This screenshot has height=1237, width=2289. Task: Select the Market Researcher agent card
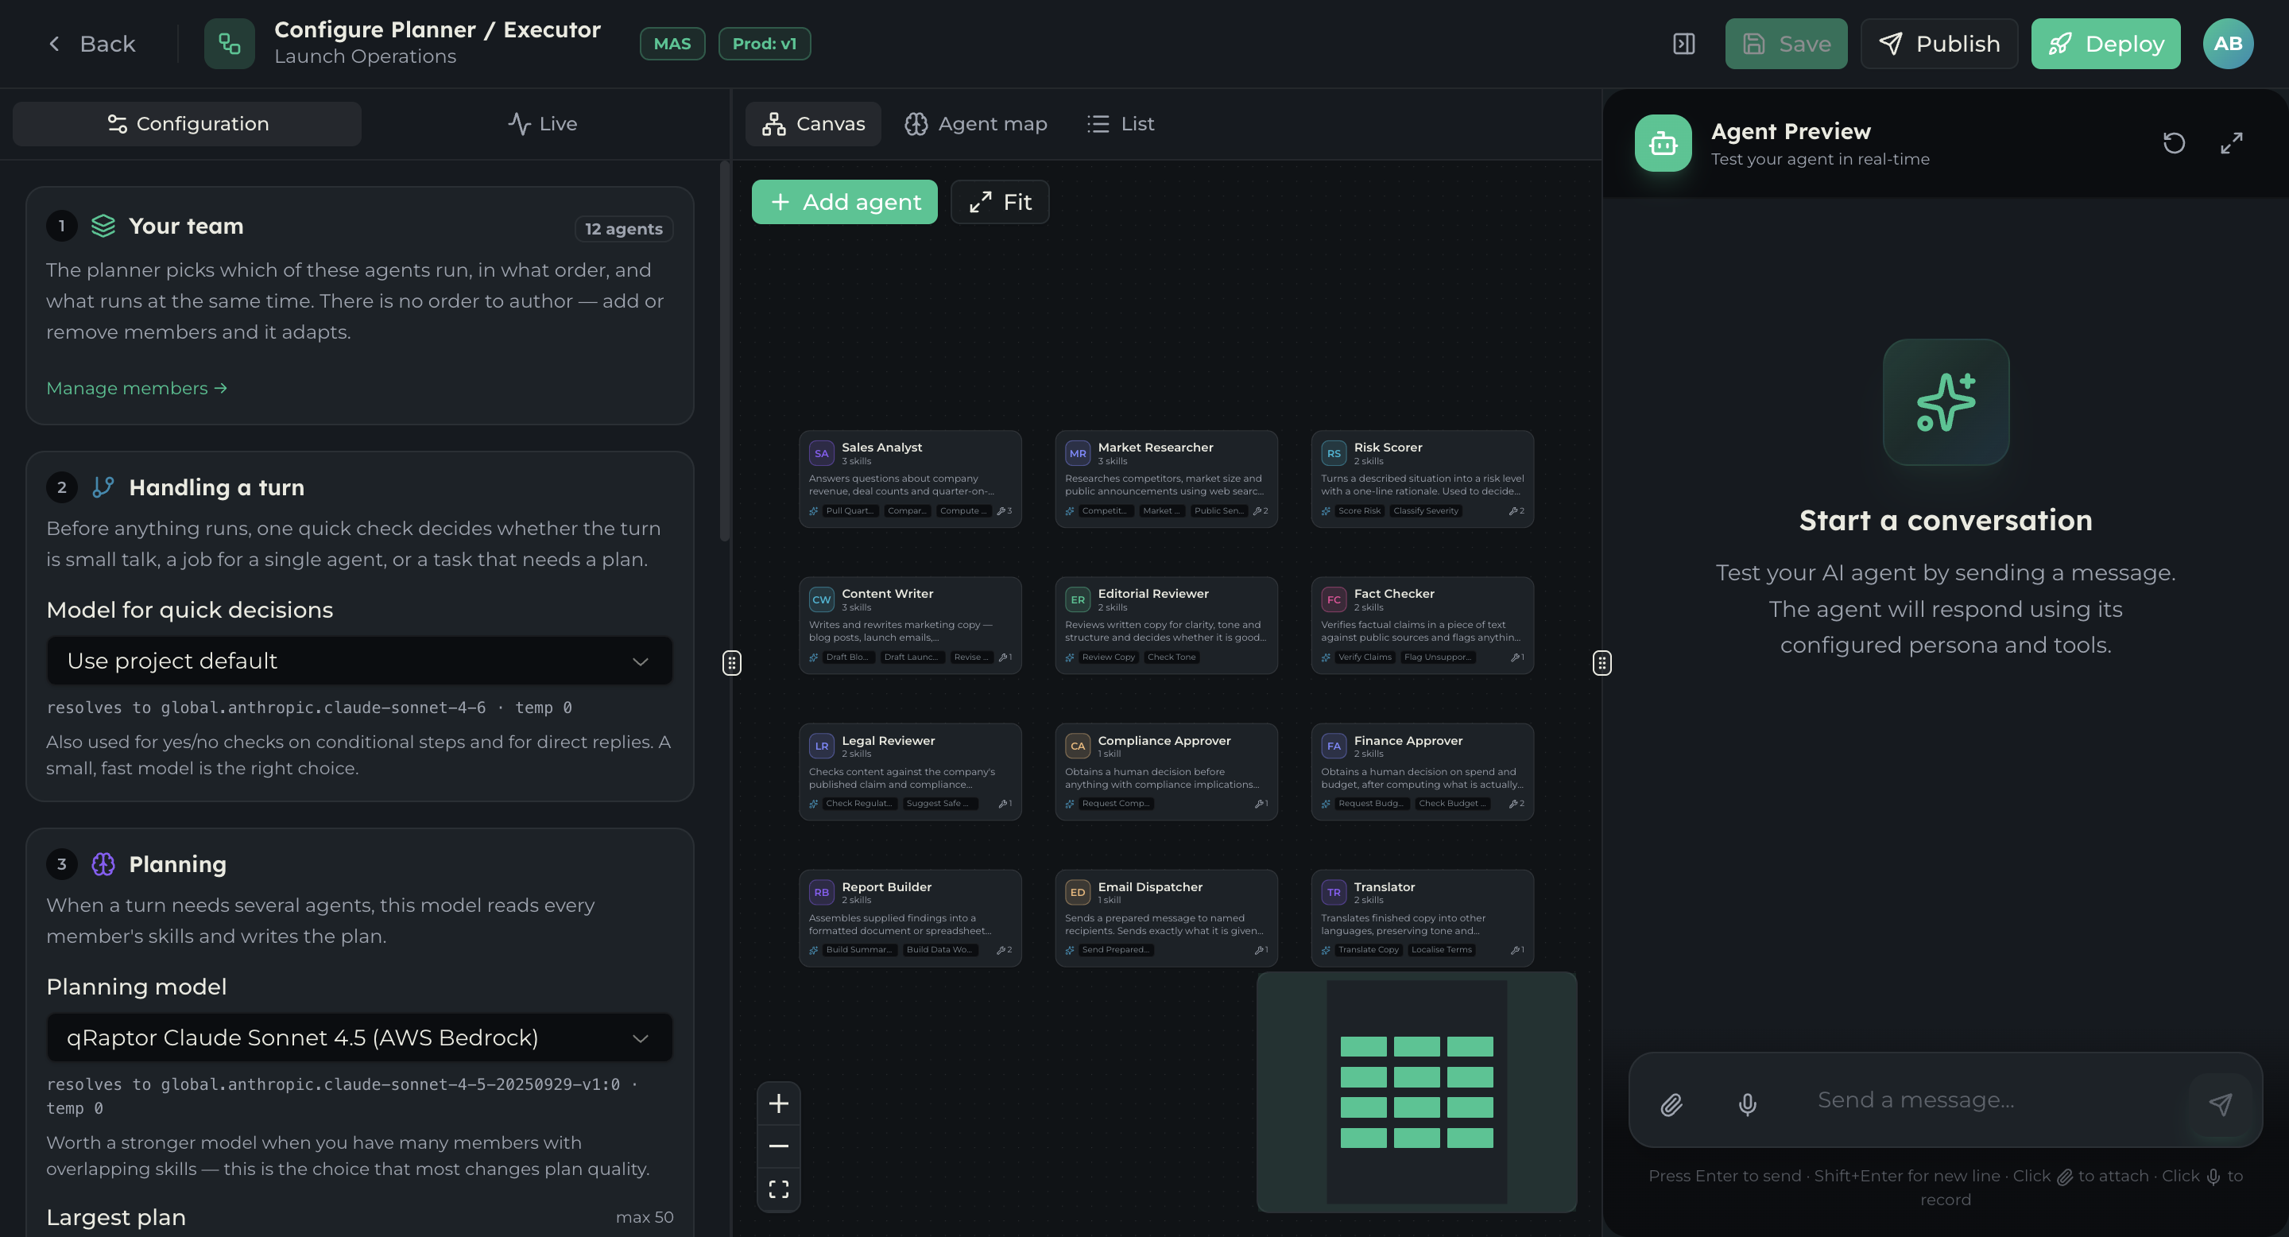[x=1166, y=479]
